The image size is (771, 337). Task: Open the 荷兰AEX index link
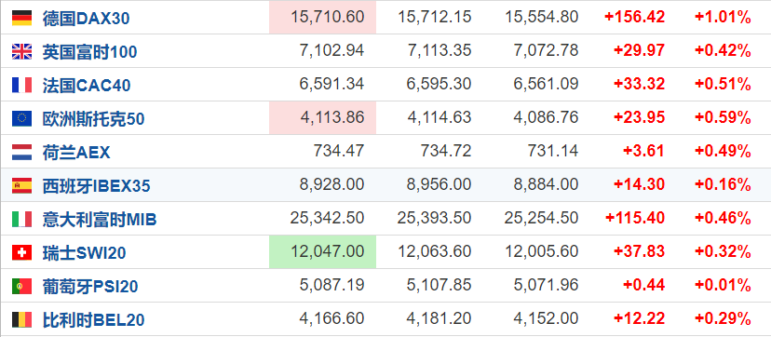(x=76, y=153)
